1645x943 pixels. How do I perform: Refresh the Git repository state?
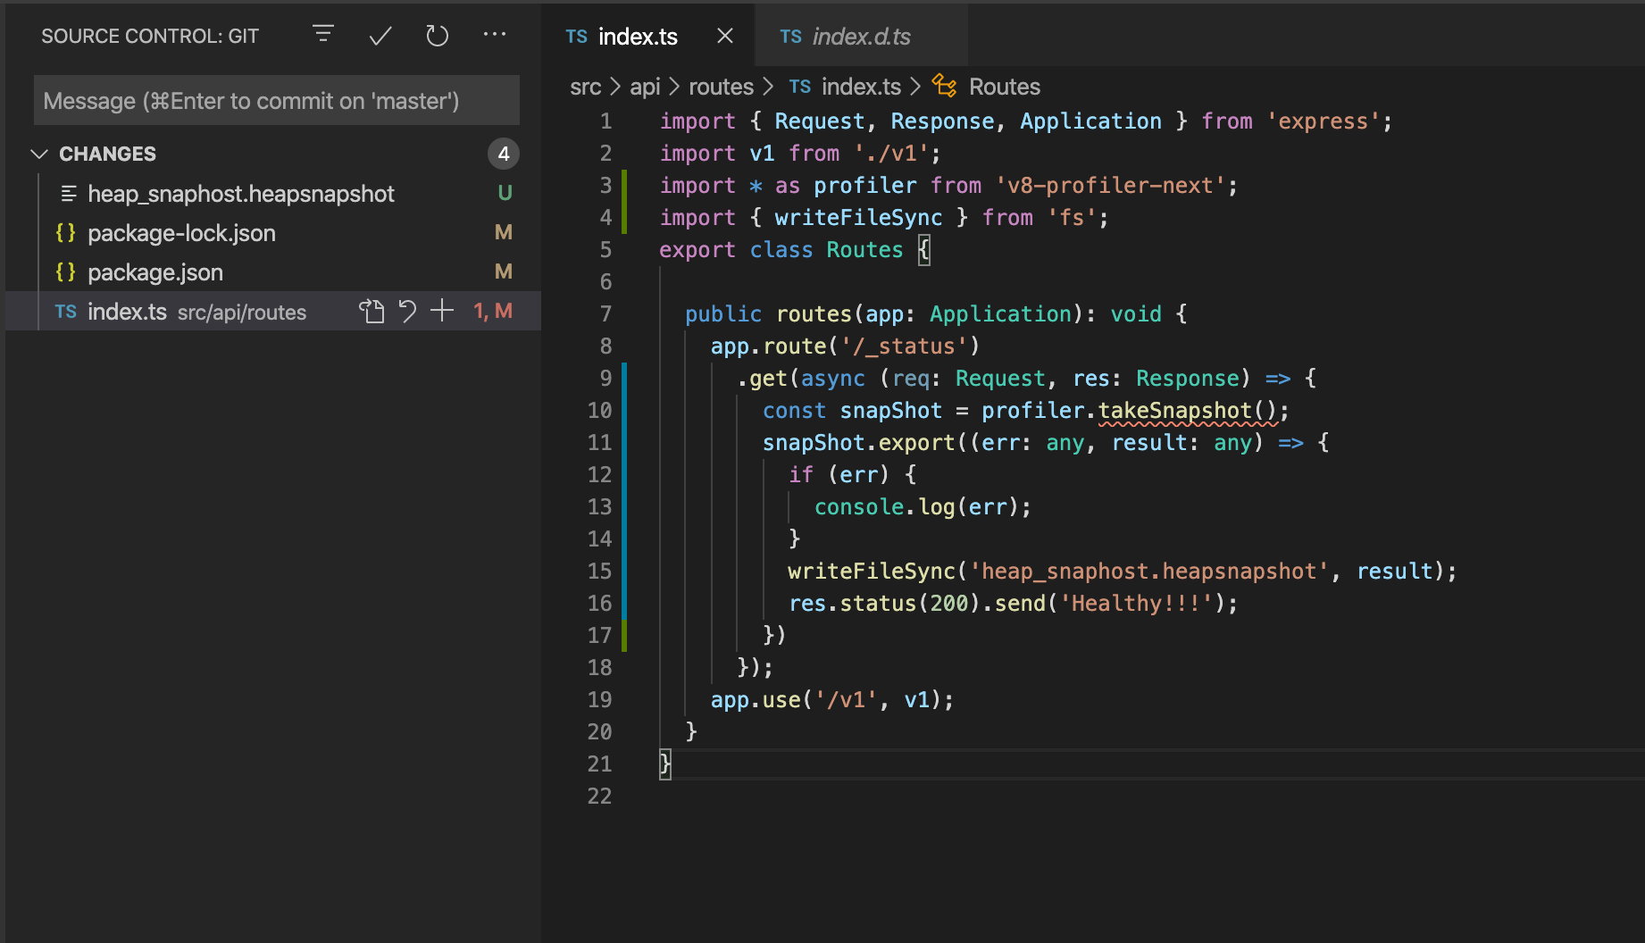coord(437,36)
